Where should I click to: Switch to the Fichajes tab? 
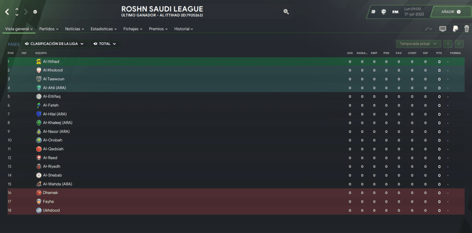pos(133,29)
